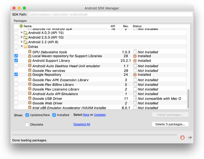The width and height of the screenshot is (204, 159).
Task: Click the package icon for Google Play Licensing Library
Action: click(x=30, y=89)
